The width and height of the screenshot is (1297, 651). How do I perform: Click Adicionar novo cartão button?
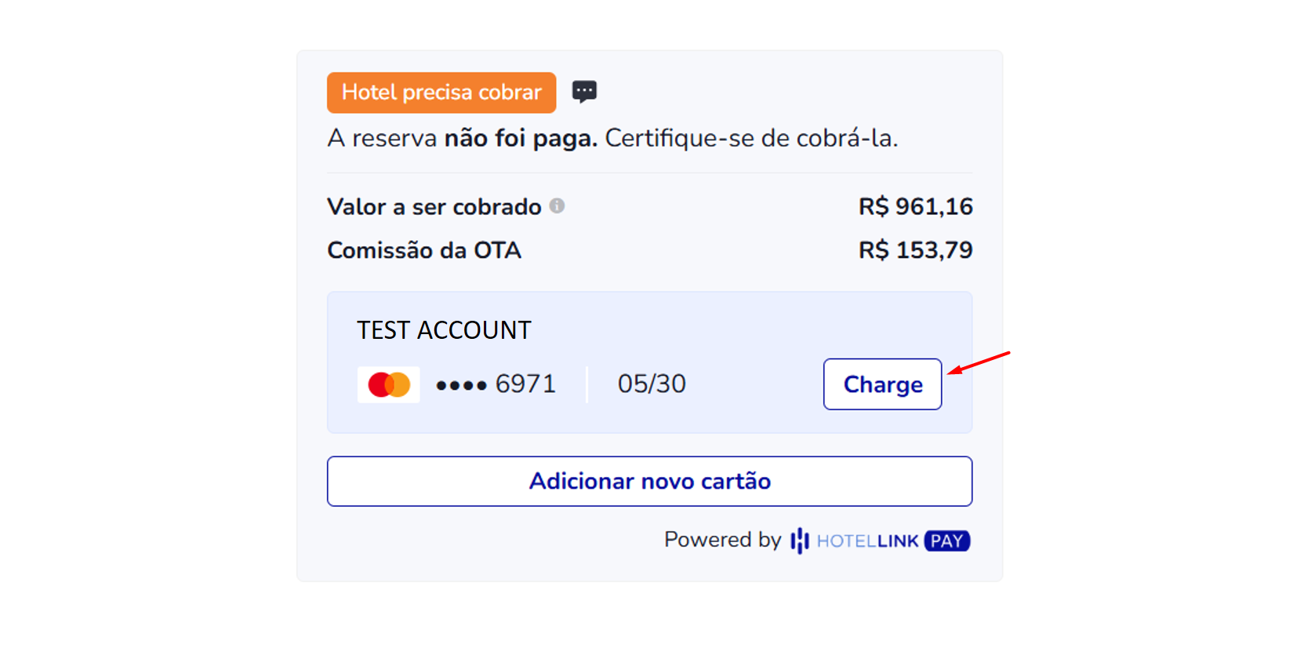point(649,482)
